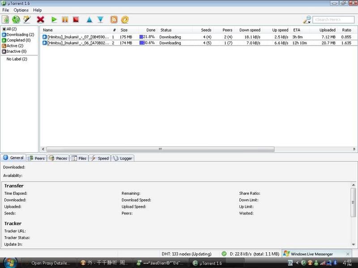This screenshot has height=268, width=358.
Task: Select Active (2) category
Action: point(13,46)
